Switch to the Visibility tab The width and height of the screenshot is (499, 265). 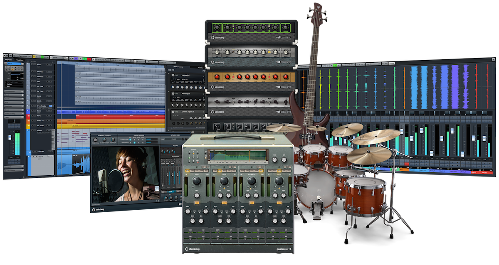(19, 60)
